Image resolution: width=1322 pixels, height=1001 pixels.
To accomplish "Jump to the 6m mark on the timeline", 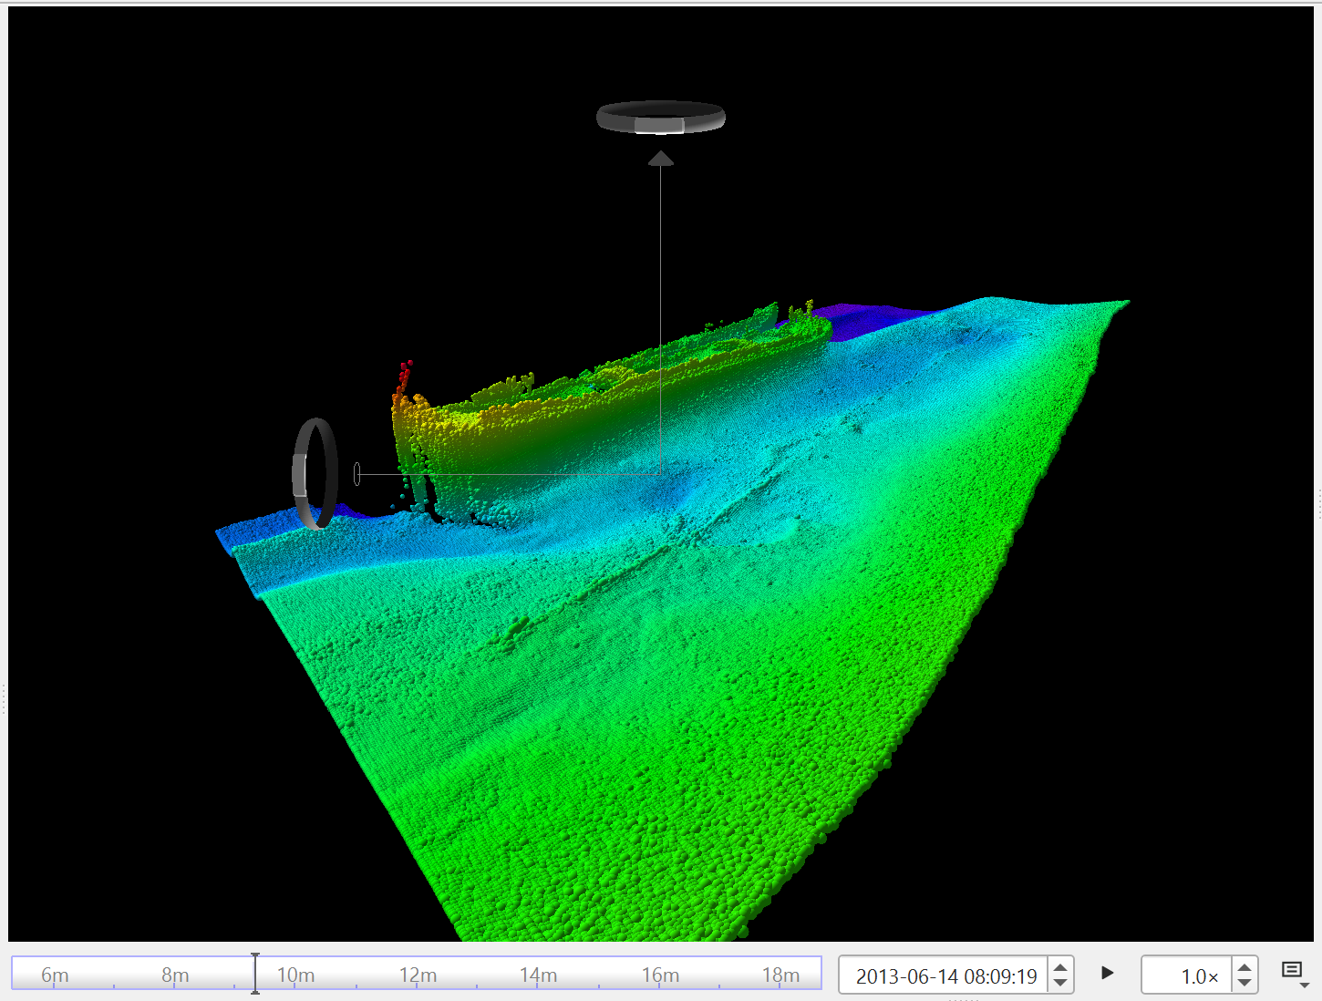I will pyautogui.click(x=55, y=975).
